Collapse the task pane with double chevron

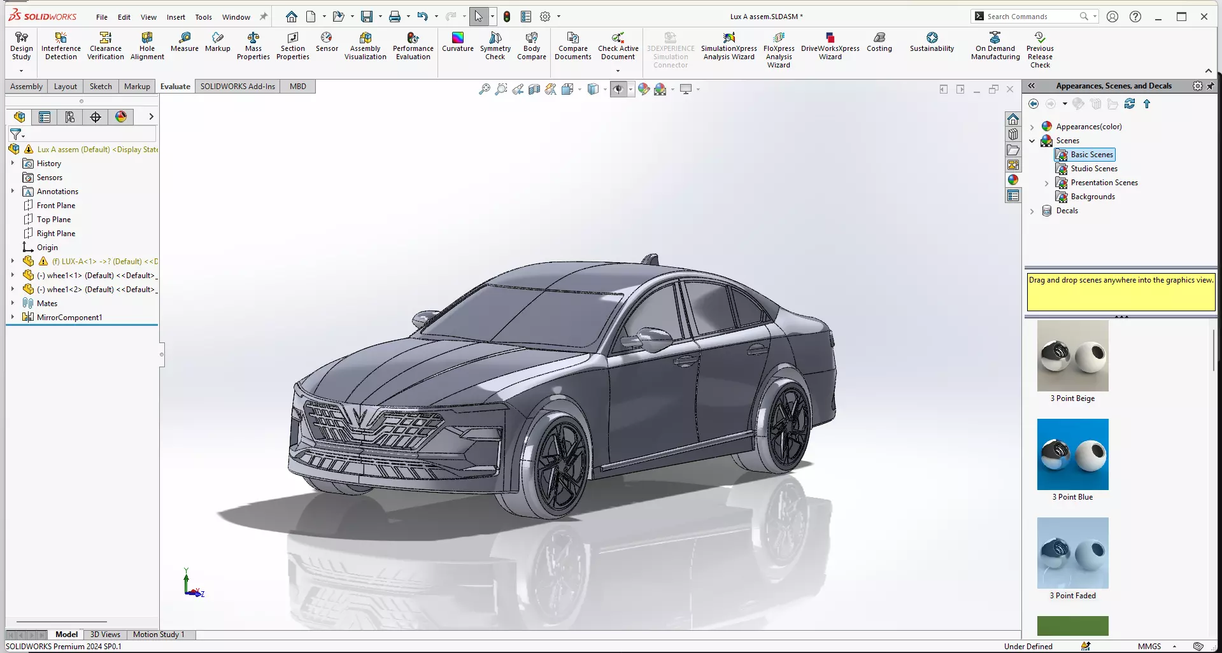click(1032, 86)
